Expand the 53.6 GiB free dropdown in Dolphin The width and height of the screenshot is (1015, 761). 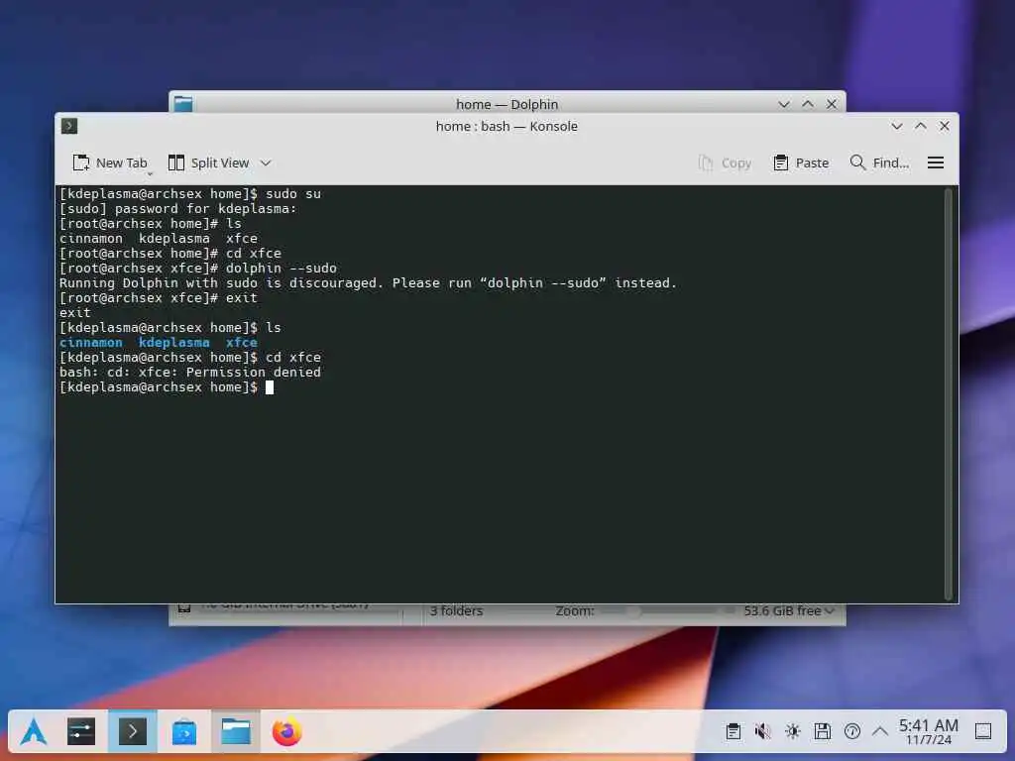(x=788, y=610)
